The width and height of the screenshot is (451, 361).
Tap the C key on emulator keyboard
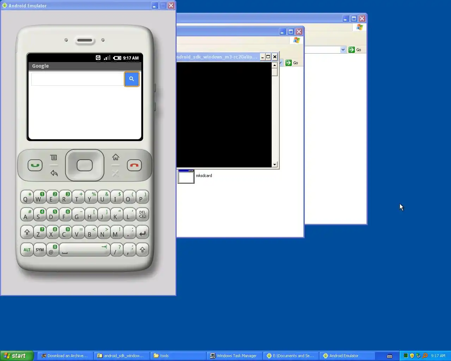pos(65,232)
